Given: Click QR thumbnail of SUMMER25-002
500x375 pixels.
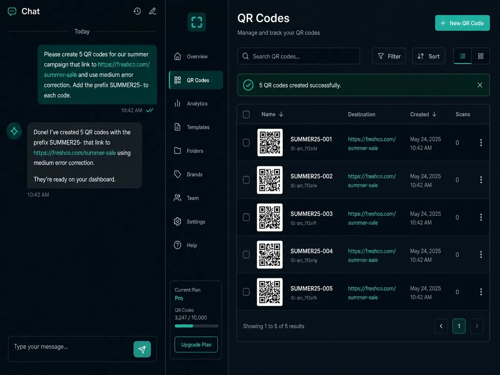Looking at the screenshot, I should [270, 180].
